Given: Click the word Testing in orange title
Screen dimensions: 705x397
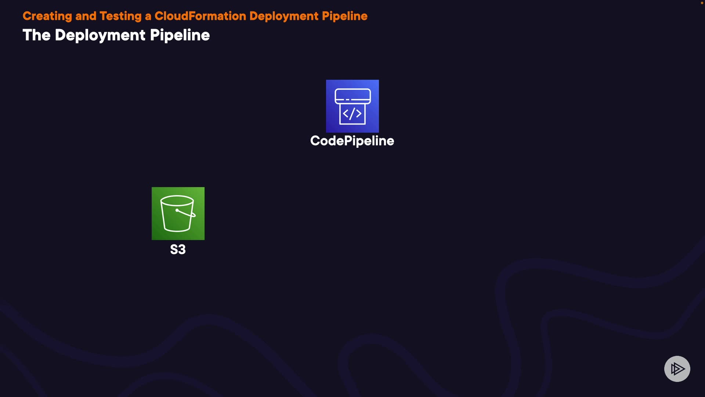Looking at the screenshot, I should coord(120,16).
